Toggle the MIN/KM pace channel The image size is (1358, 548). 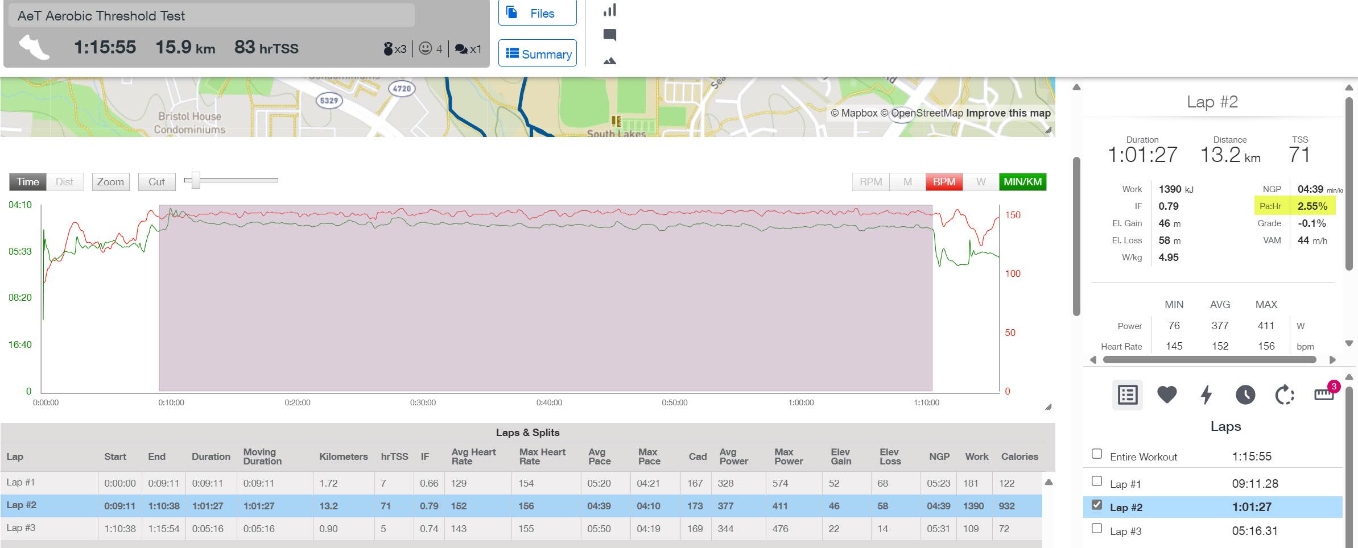pos(1022,182)
